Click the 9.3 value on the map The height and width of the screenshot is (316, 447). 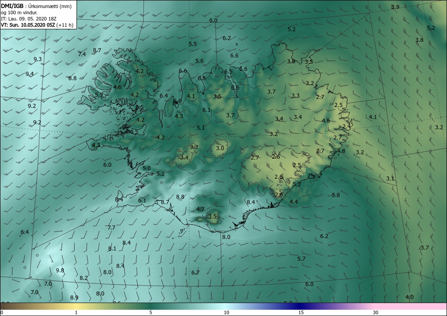(38, 59)
